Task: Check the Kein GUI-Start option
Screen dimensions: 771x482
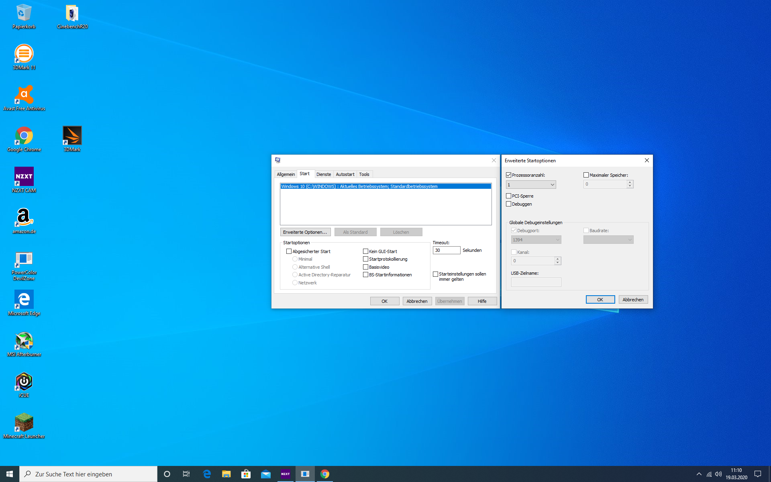Action: coord(366,251)
